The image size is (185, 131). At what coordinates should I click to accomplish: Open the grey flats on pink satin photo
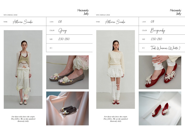point(68,108)
